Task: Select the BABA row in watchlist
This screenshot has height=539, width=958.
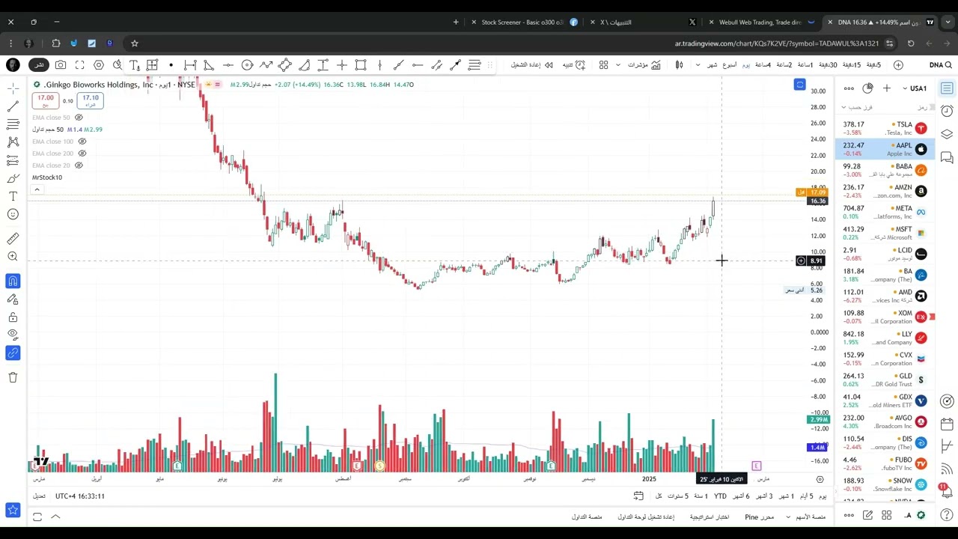Action: pos(883,170)
